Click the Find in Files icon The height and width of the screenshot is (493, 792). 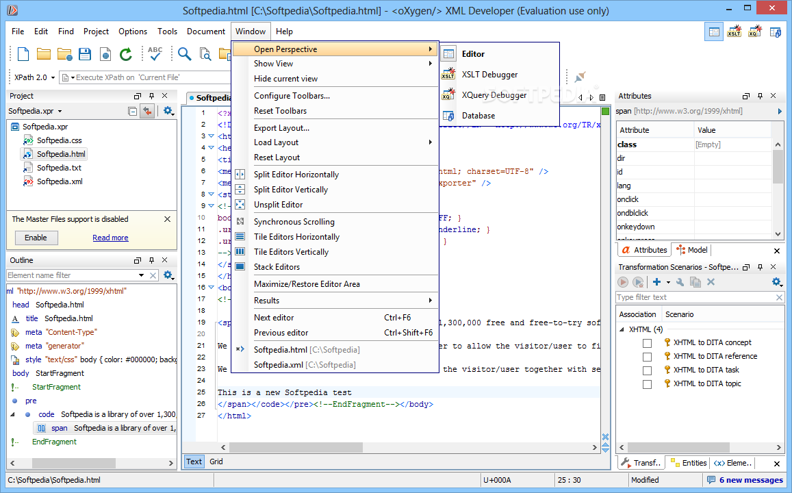coord(205,54)
